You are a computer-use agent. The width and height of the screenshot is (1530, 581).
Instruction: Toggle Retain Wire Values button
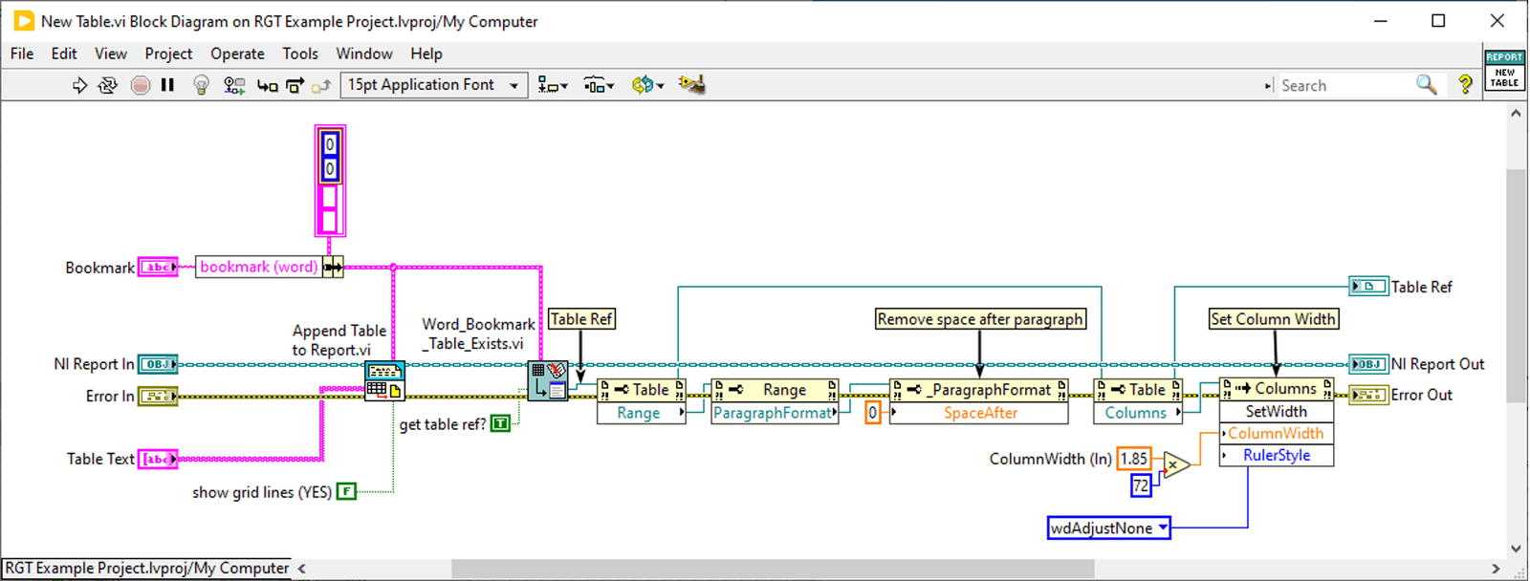tap(233, 85)
